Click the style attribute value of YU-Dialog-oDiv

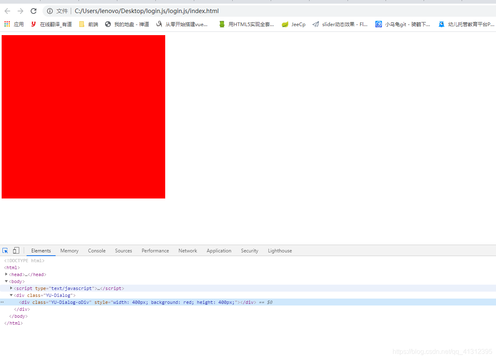click(174, 302)
